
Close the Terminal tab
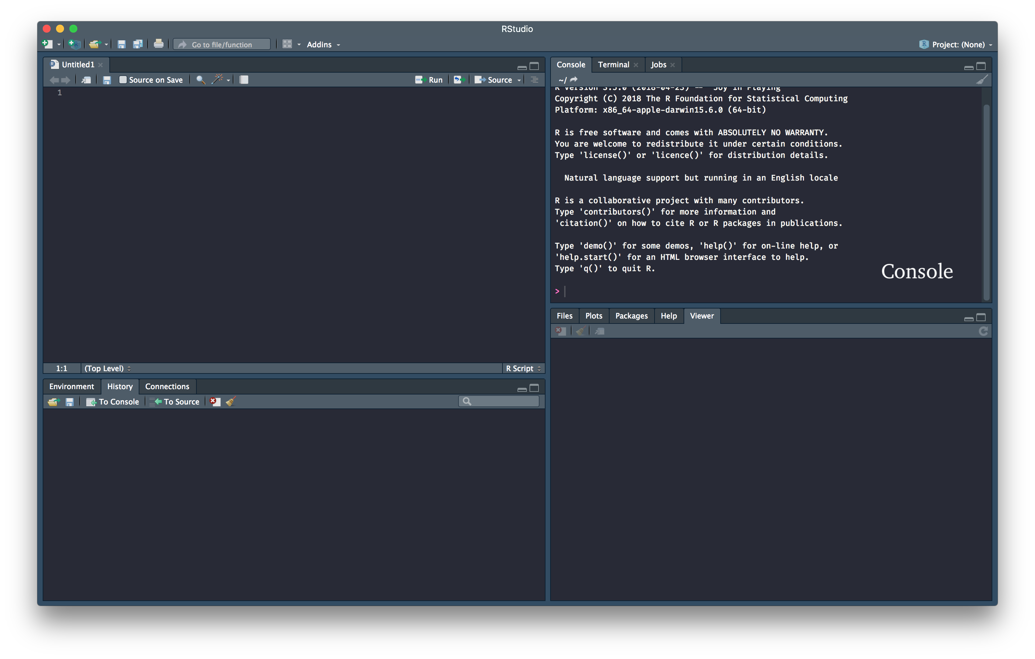point(636,65)
